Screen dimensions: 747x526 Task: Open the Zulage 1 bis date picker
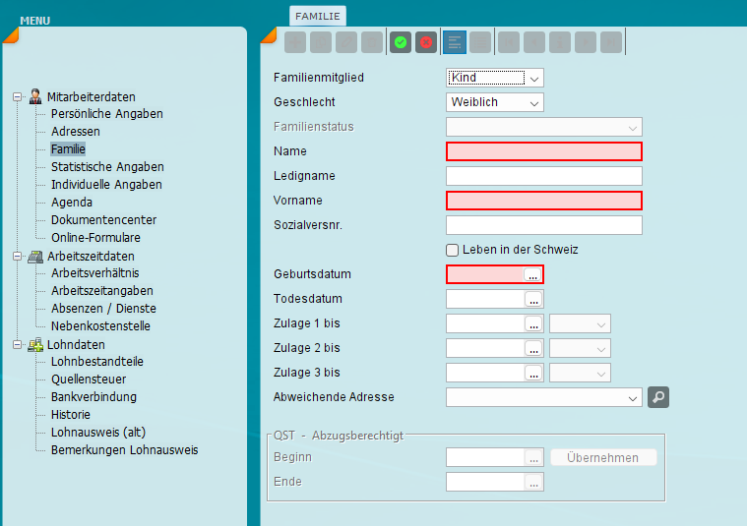[x=533, y=323]
